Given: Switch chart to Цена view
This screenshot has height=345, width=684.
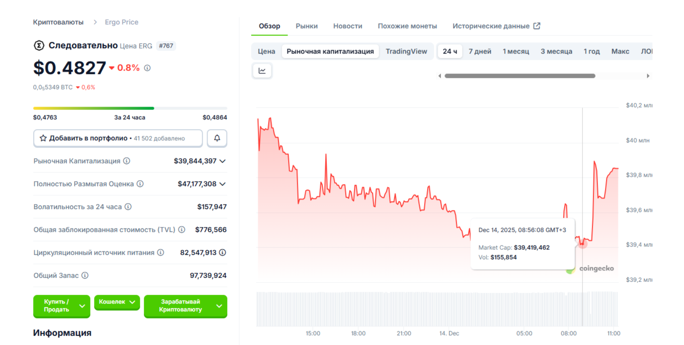Looking at the screenshot, I should click(x=266, y=51).
